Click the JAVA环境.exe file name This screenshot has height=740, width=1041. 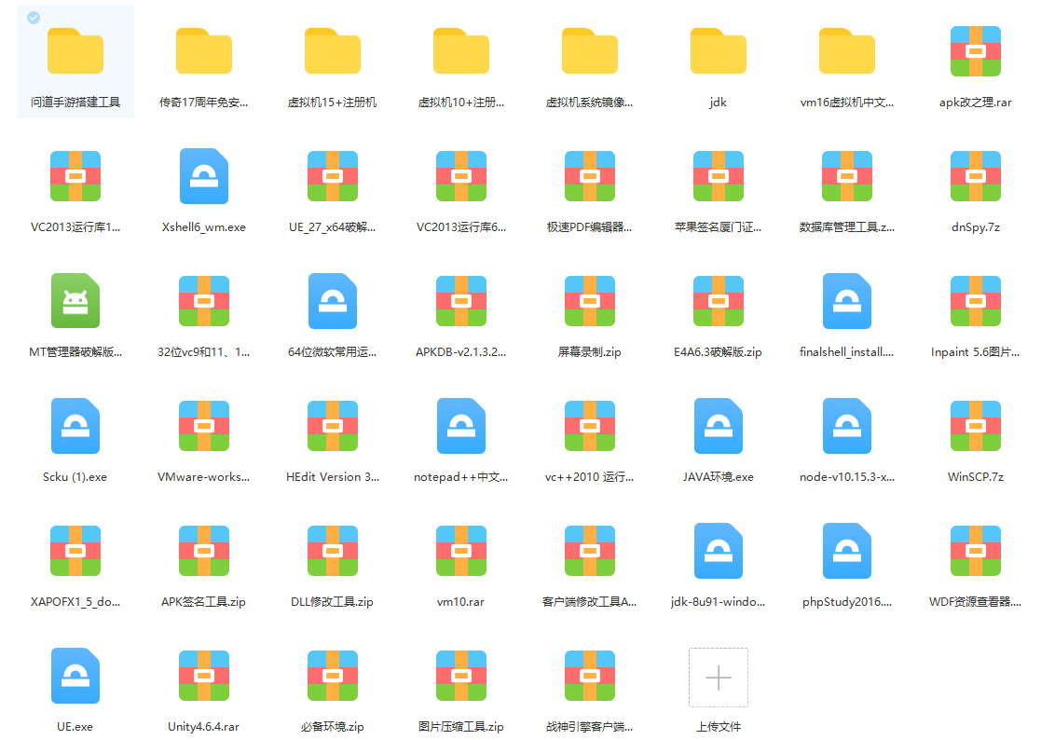coord(719,476)
